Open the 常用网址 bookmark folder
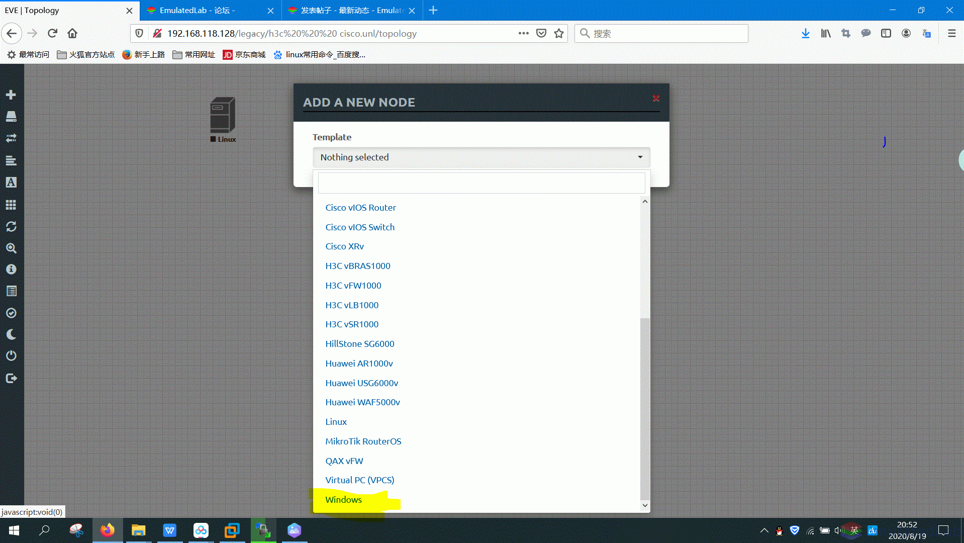This screenshot has width=964, height=543. point(194,54)
